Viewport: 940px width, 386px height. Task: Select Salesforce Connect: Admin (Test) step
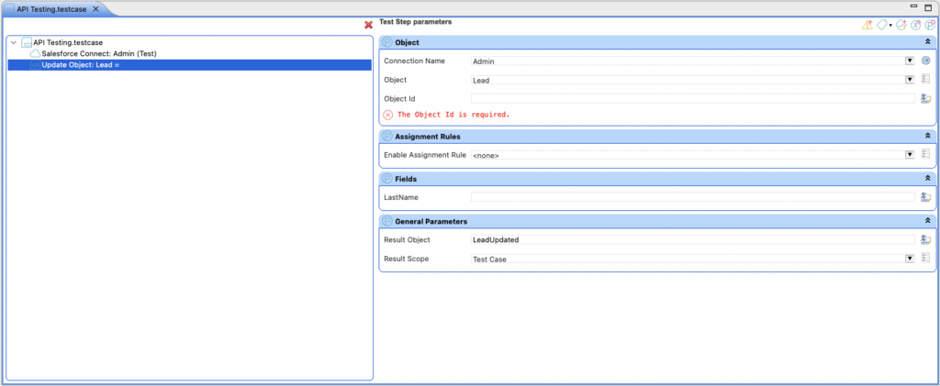(98, 53)
